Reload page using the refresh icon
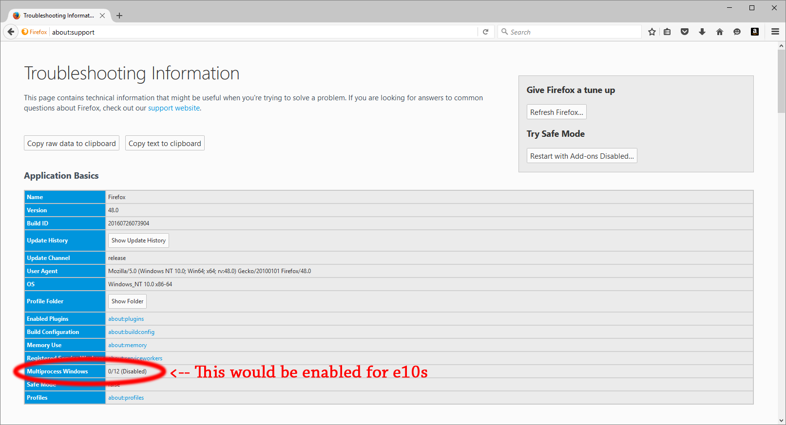 click(485, 32)
